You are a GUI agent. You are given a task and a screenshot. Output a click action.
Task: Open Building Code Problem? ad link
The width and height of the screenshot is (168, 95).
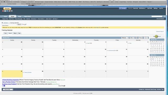point(9,84)
